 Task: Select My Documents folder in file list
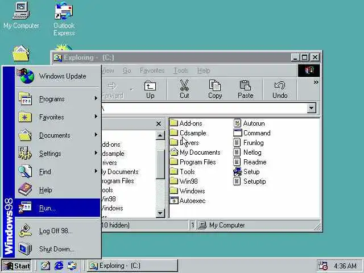tap(195, 152)
